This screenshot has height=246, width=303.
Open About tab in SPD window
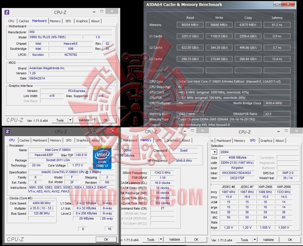280,141
